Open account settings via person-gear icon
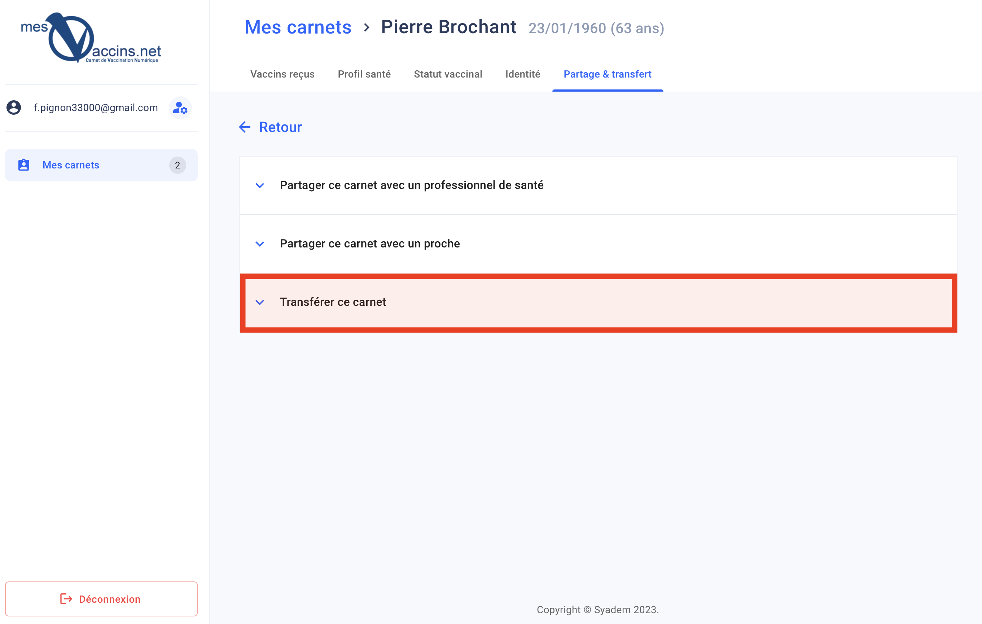The image size is (982, 624). click(180, 108)
